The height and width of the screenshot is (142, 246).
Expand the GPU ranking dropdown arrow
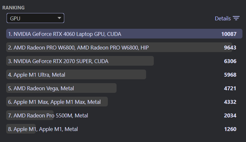[x=59, y=18]
